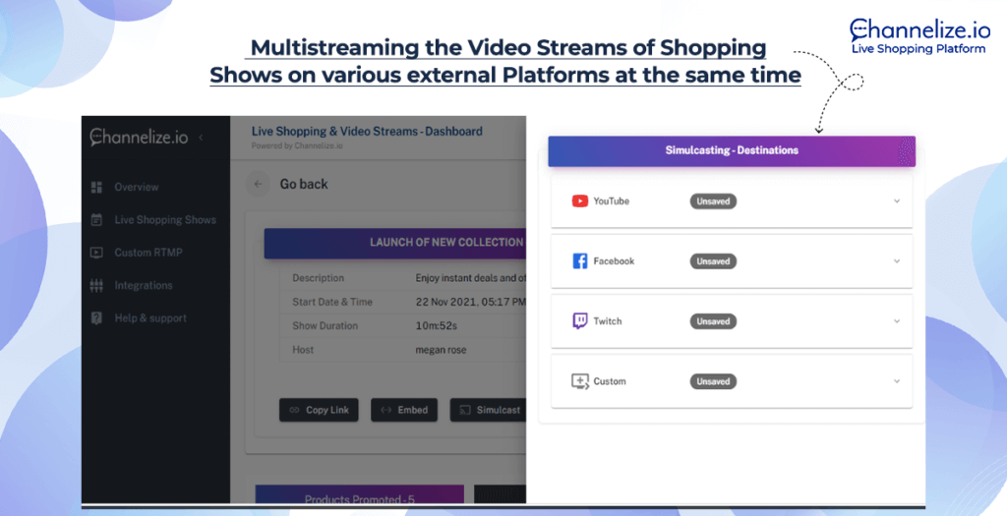Click the Custom RTMP play-screen icon
1007x516 pixels.
[x=96, y=253]
